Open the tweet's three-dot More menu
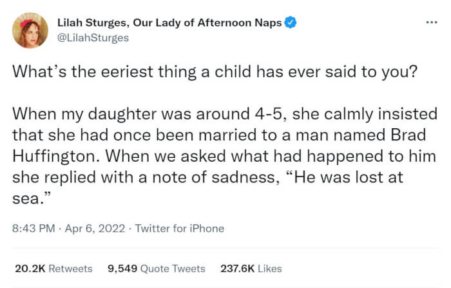 coord(430,23)
